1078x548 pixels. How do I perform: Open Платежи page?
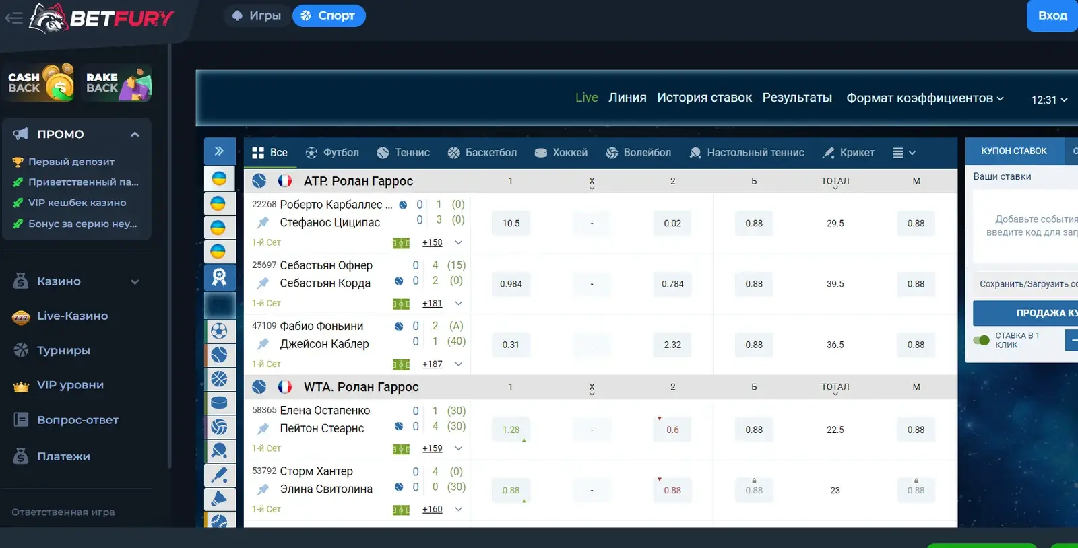pyautogui.click(x=63, y=456)
